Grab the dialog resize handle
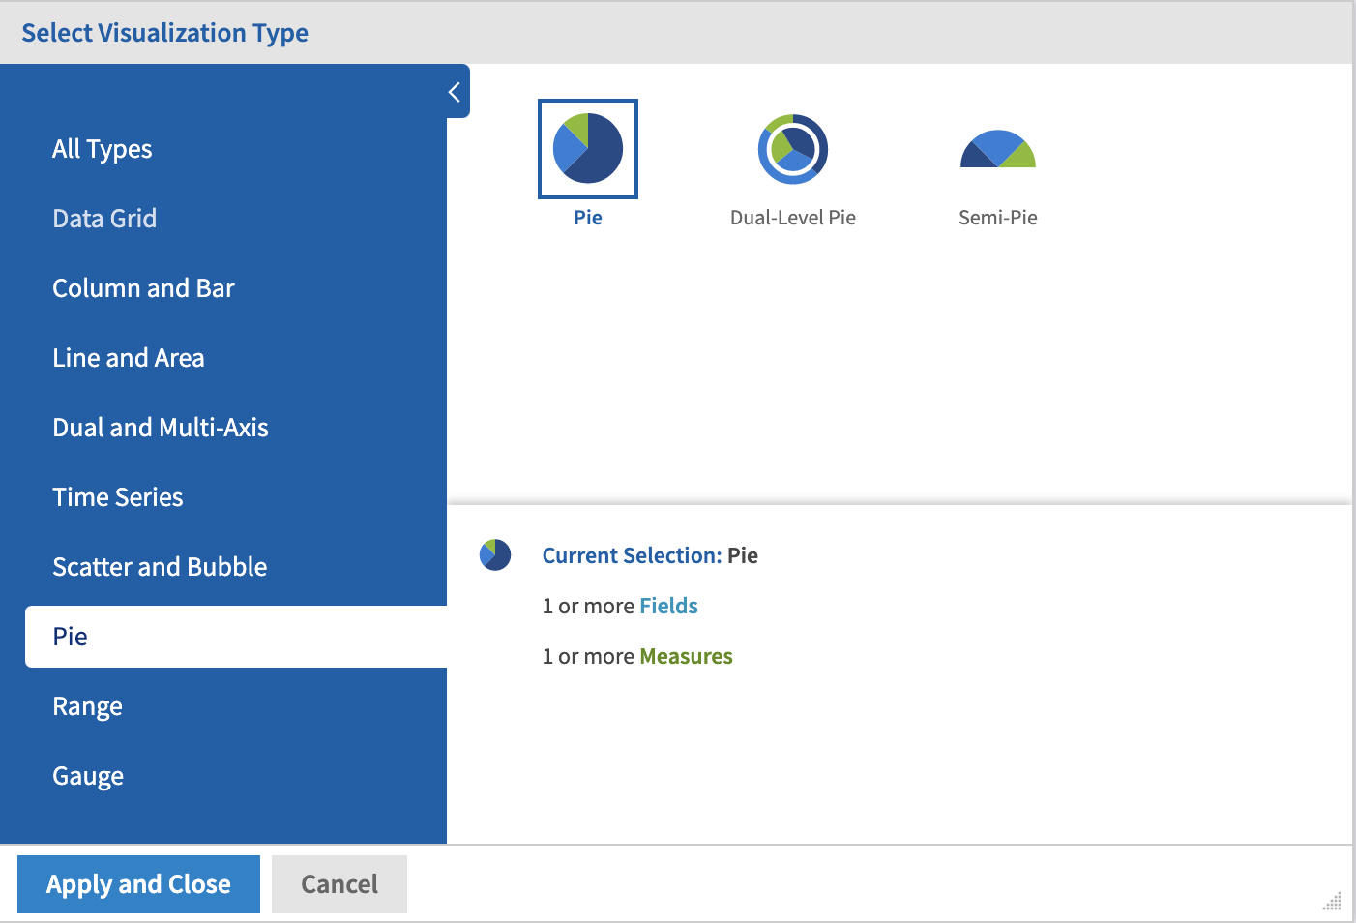Screen dimensions: 1356x923 tap(1332, 901)
